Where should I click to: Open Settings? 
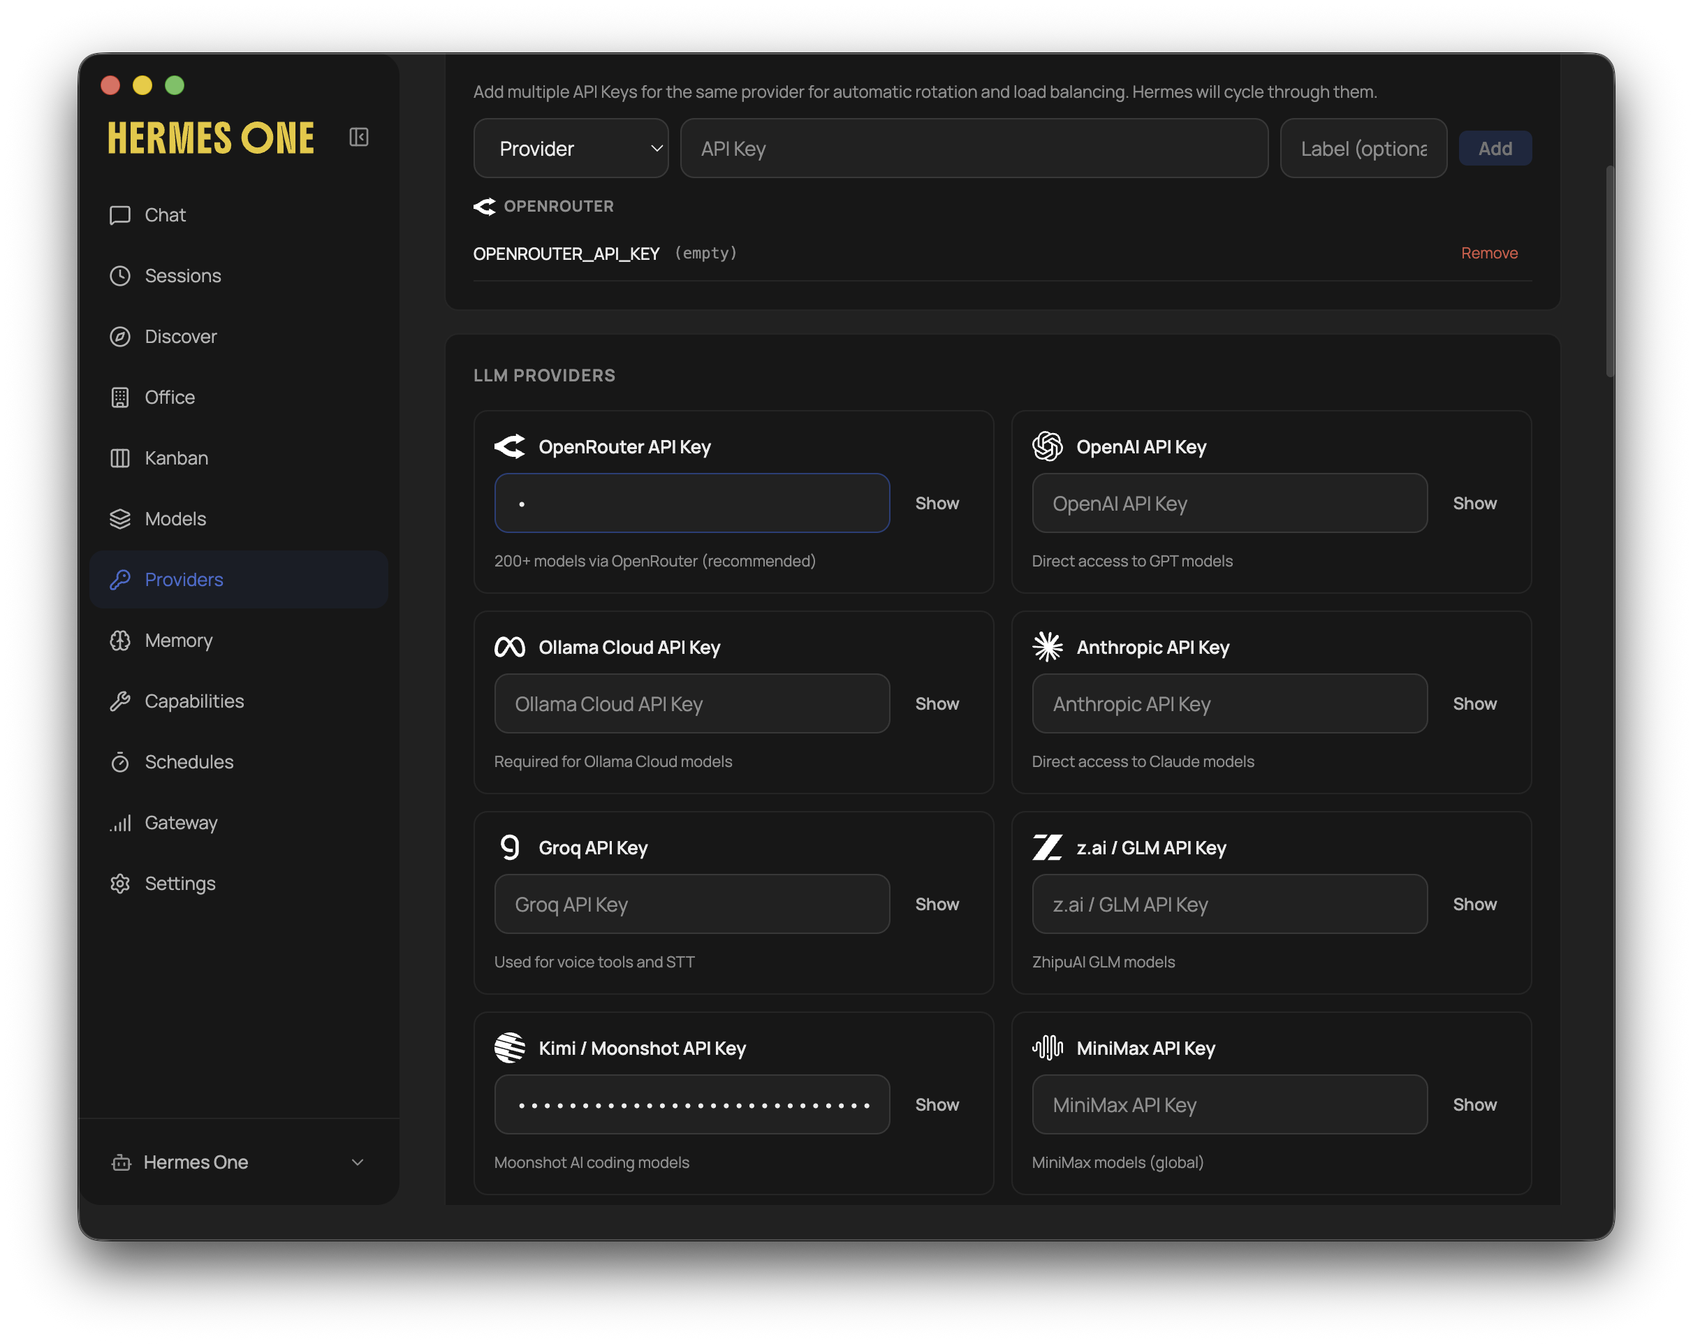(239, 884)
